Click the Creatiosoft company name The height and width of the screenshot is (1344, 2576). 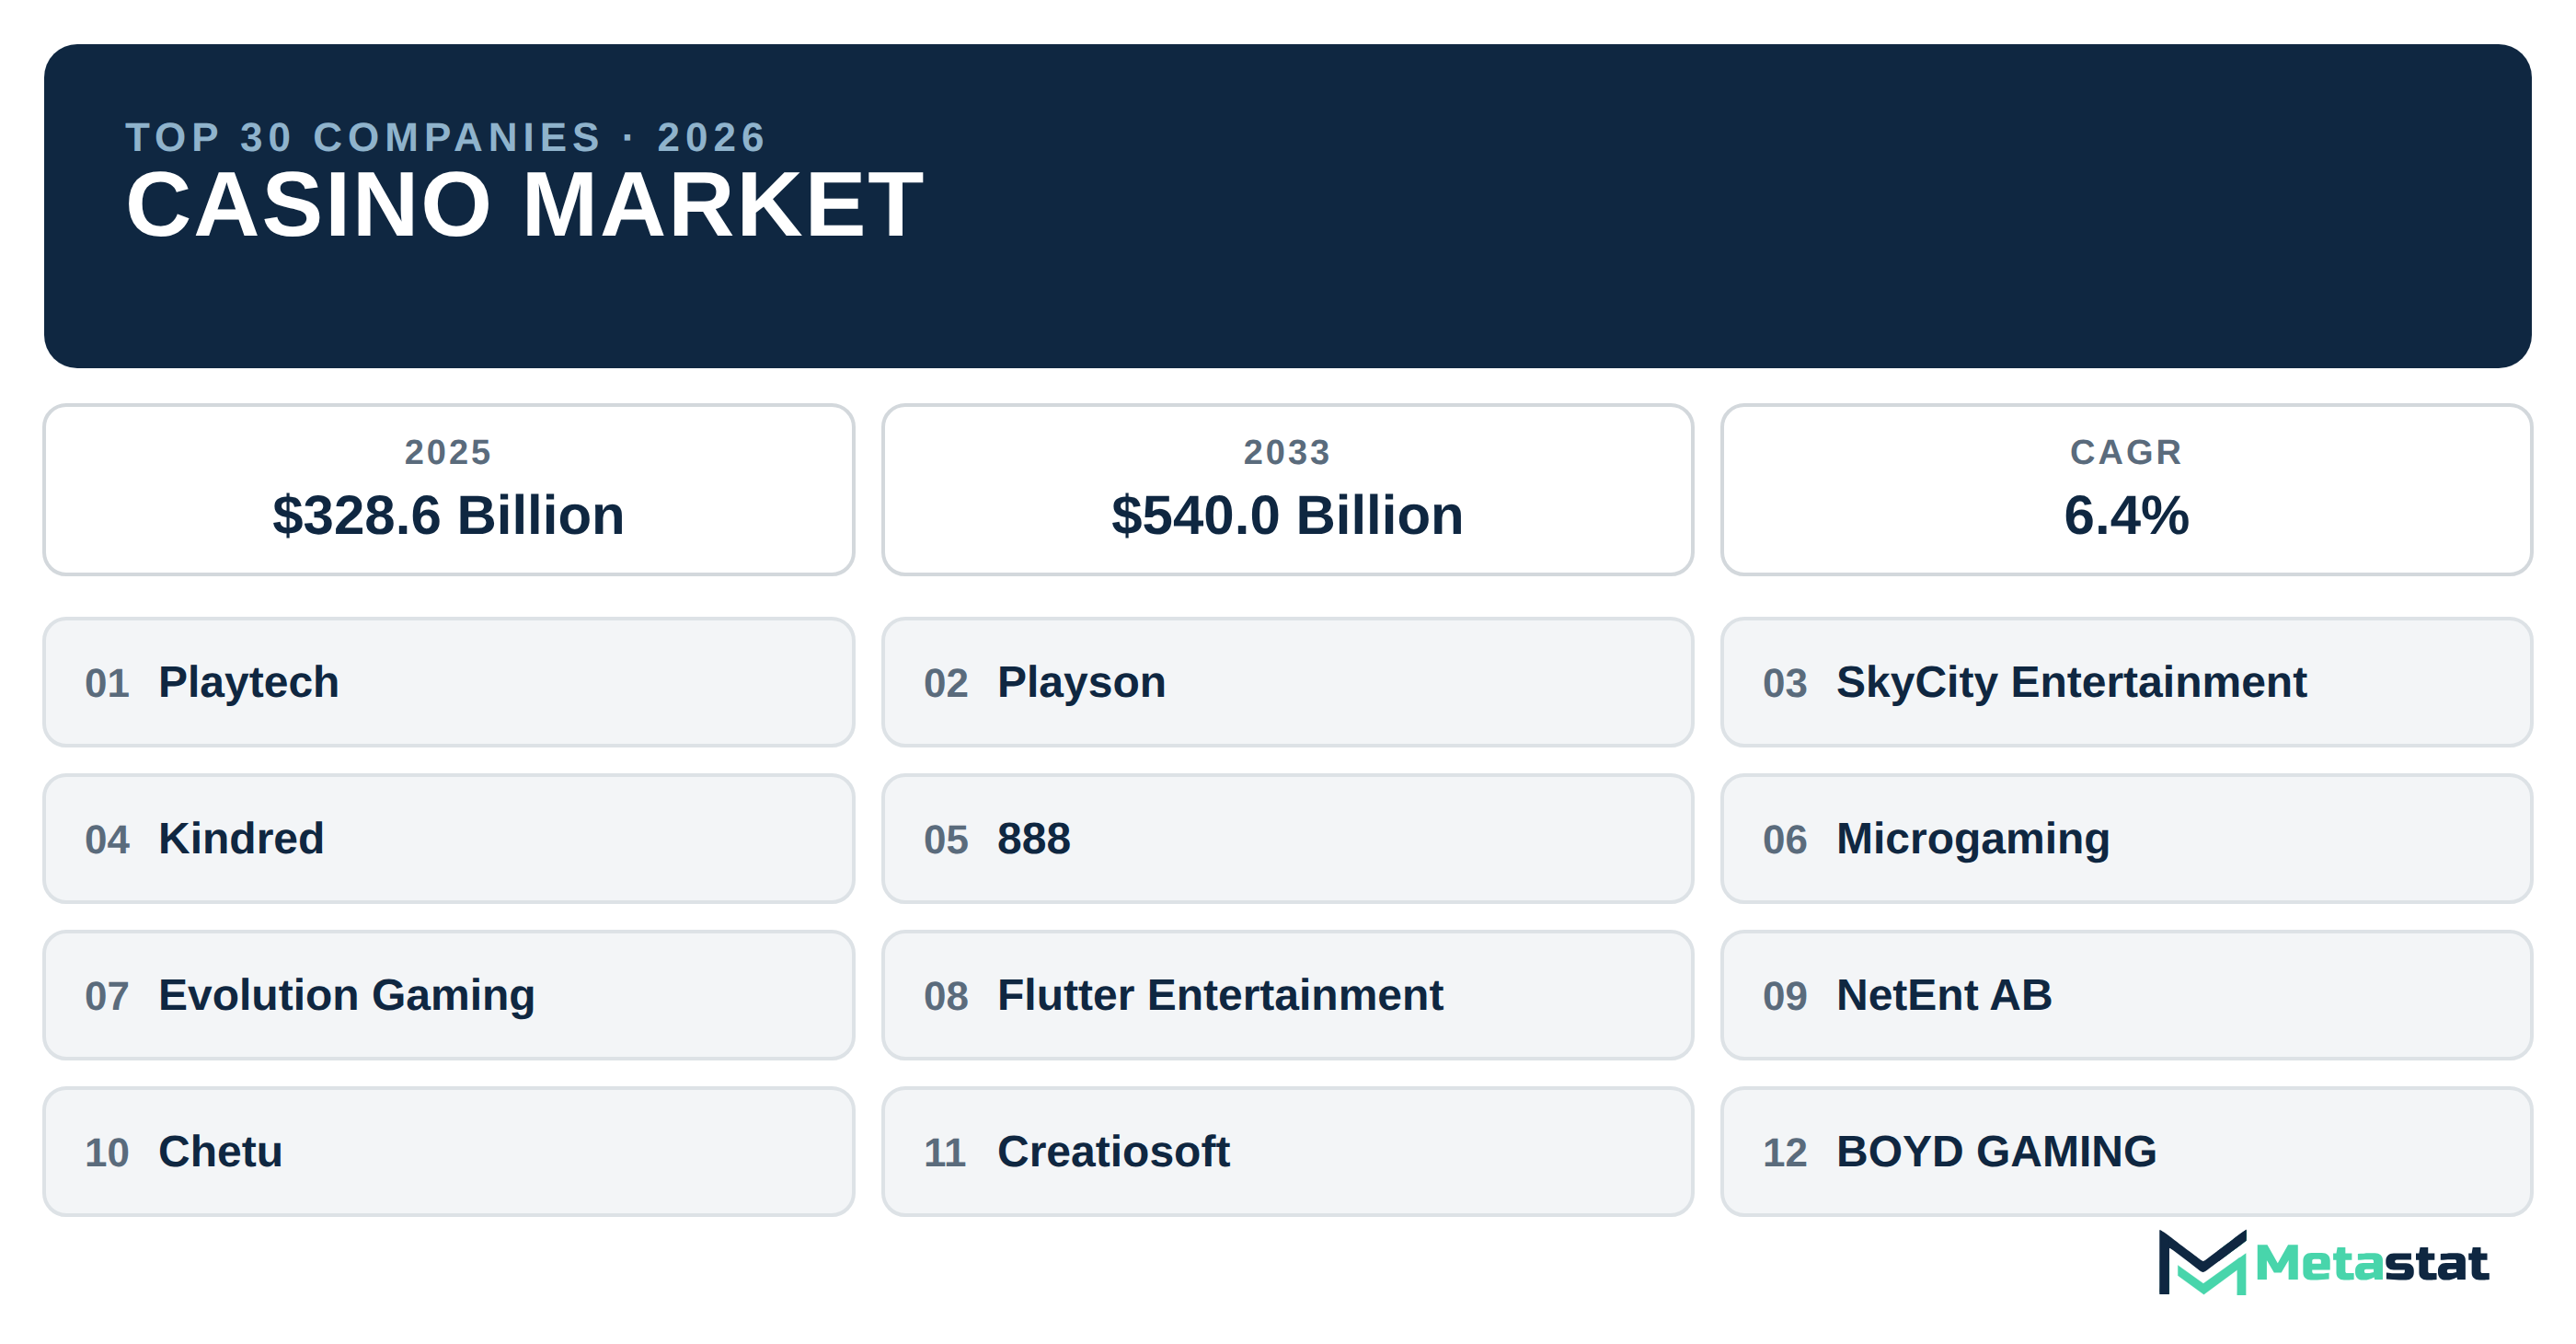[x=1113, y=1152]
